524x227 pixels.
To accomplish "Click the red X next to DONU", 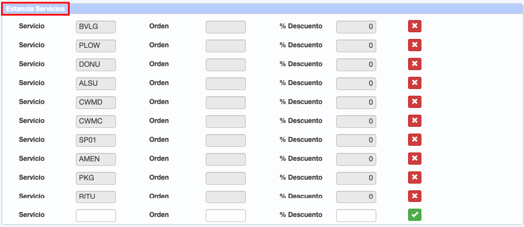I will click(414, 64).
